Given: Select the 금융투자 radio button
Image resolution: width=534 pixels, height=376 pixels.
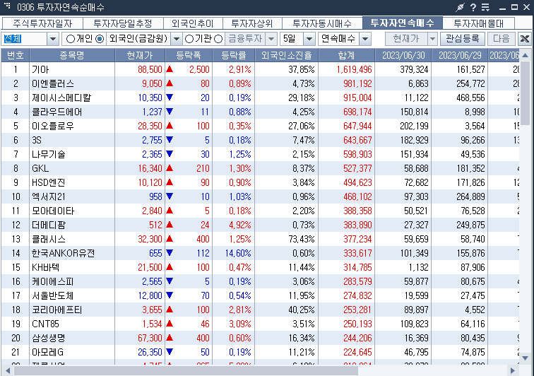Looking at the screenshot, I should (219, 39).
